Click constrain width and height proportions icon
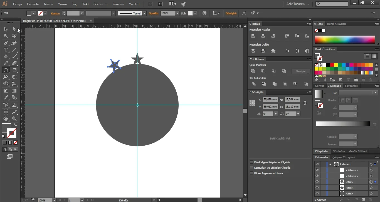380x202 pixels. (305, 103)
